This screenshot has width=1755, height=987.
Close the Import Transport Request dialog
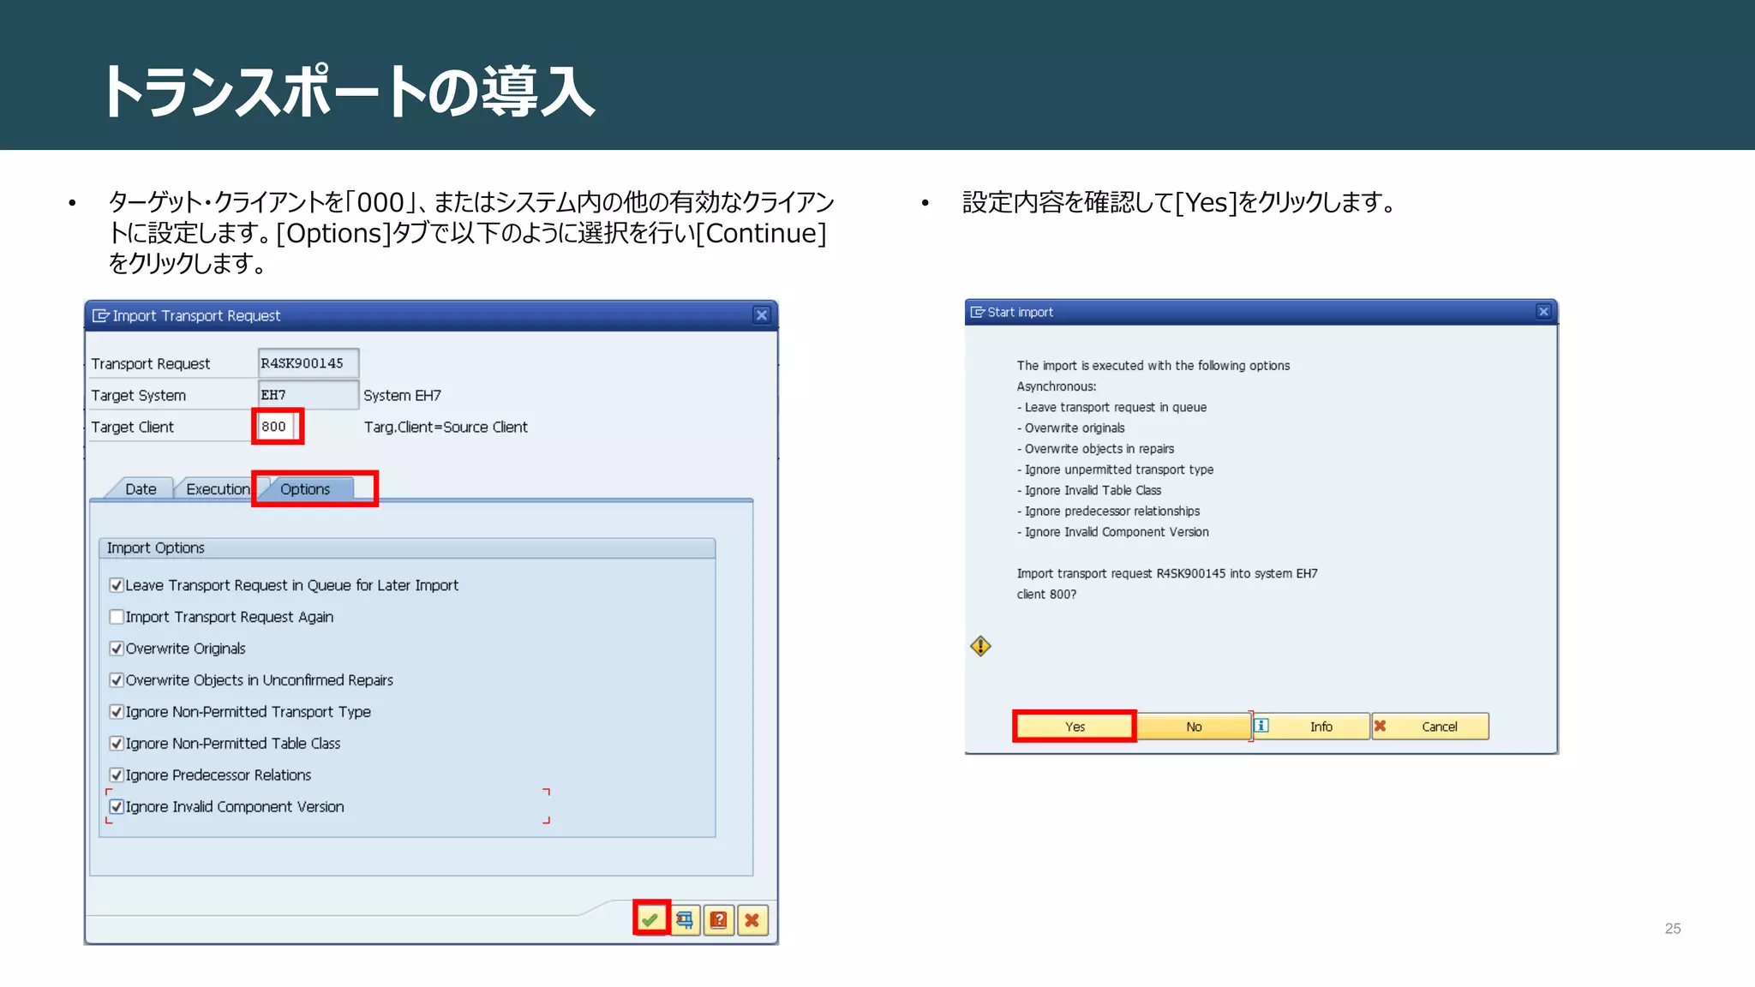coord(761,315)
